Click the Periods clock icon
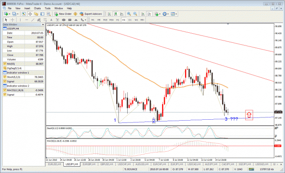Viewport: 285px width, 173px height. pos(165,14)
